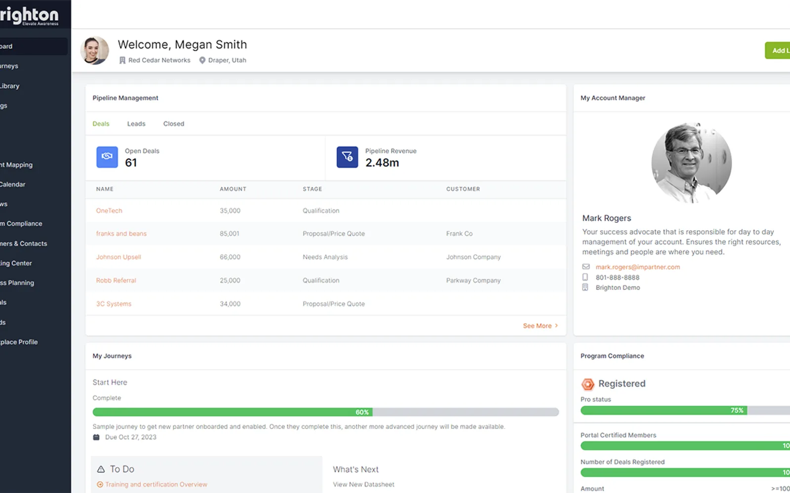Switch to the Deals tab
This screenshot has height=493, width=790.
pyautogui.click(x=101, y=124)
